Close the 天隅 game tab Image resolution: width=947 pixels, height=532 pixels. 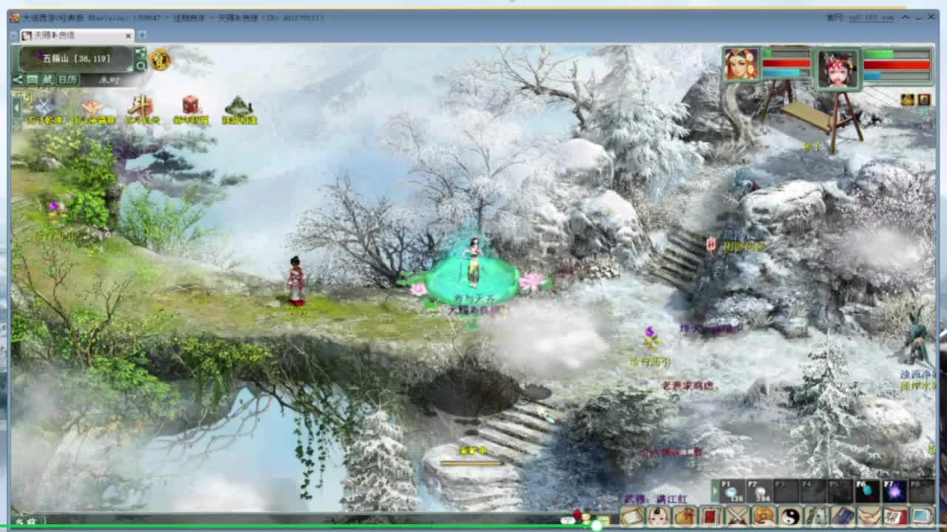pos(129,35)
